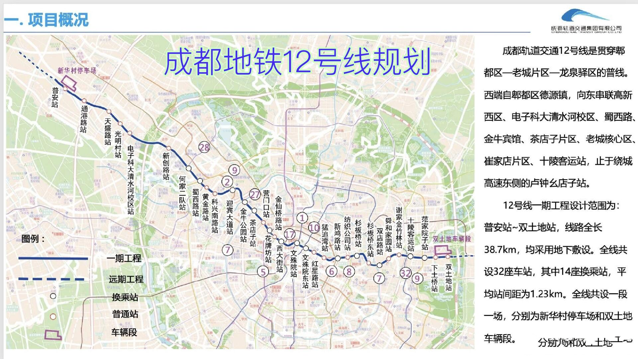Click the 新华村停车场 depot outline on map
Image resolution: width=638 pixels, height=359 pixels.
tap(68, 83)
